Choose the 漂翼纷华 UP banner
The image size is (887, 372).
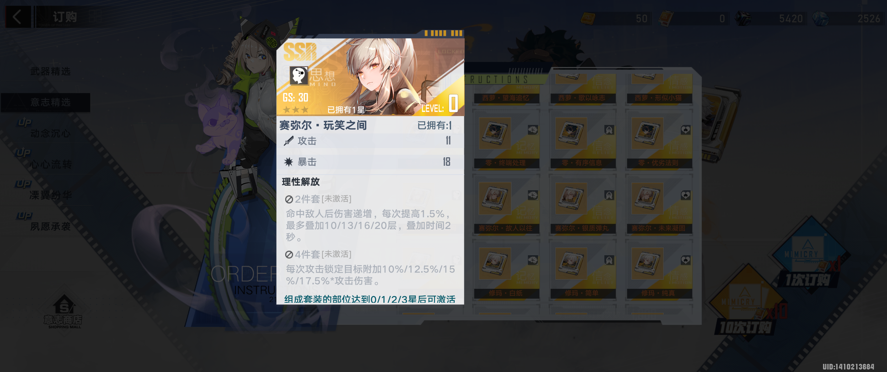click(50, 195)
